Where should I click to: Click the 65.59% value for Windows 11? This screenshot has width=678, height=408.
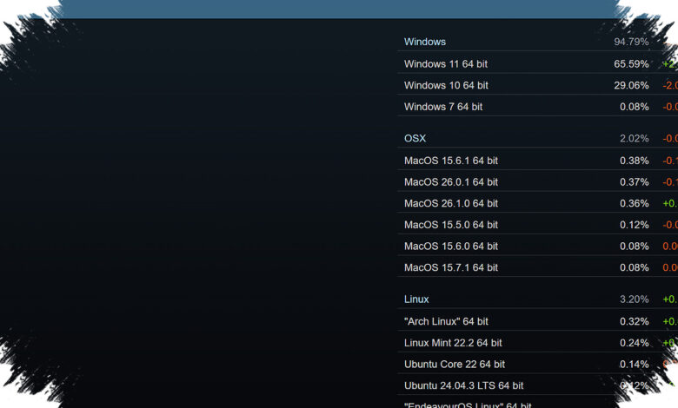click(631, 64)
